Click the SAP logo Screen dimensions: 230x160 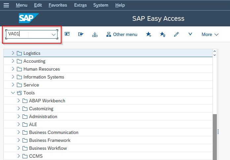pyautogui.click(x=29, y=18)
